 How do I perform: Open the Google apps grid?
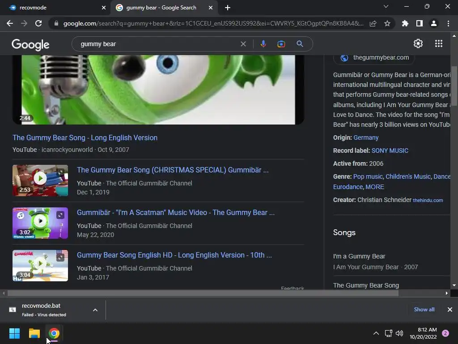tap(439, 43)
